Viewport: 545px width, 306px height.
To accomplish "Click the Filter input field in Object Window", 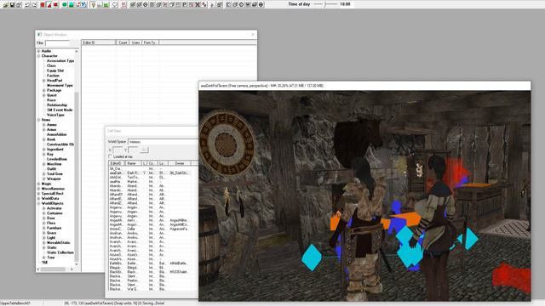I will (x=57, y=42).
